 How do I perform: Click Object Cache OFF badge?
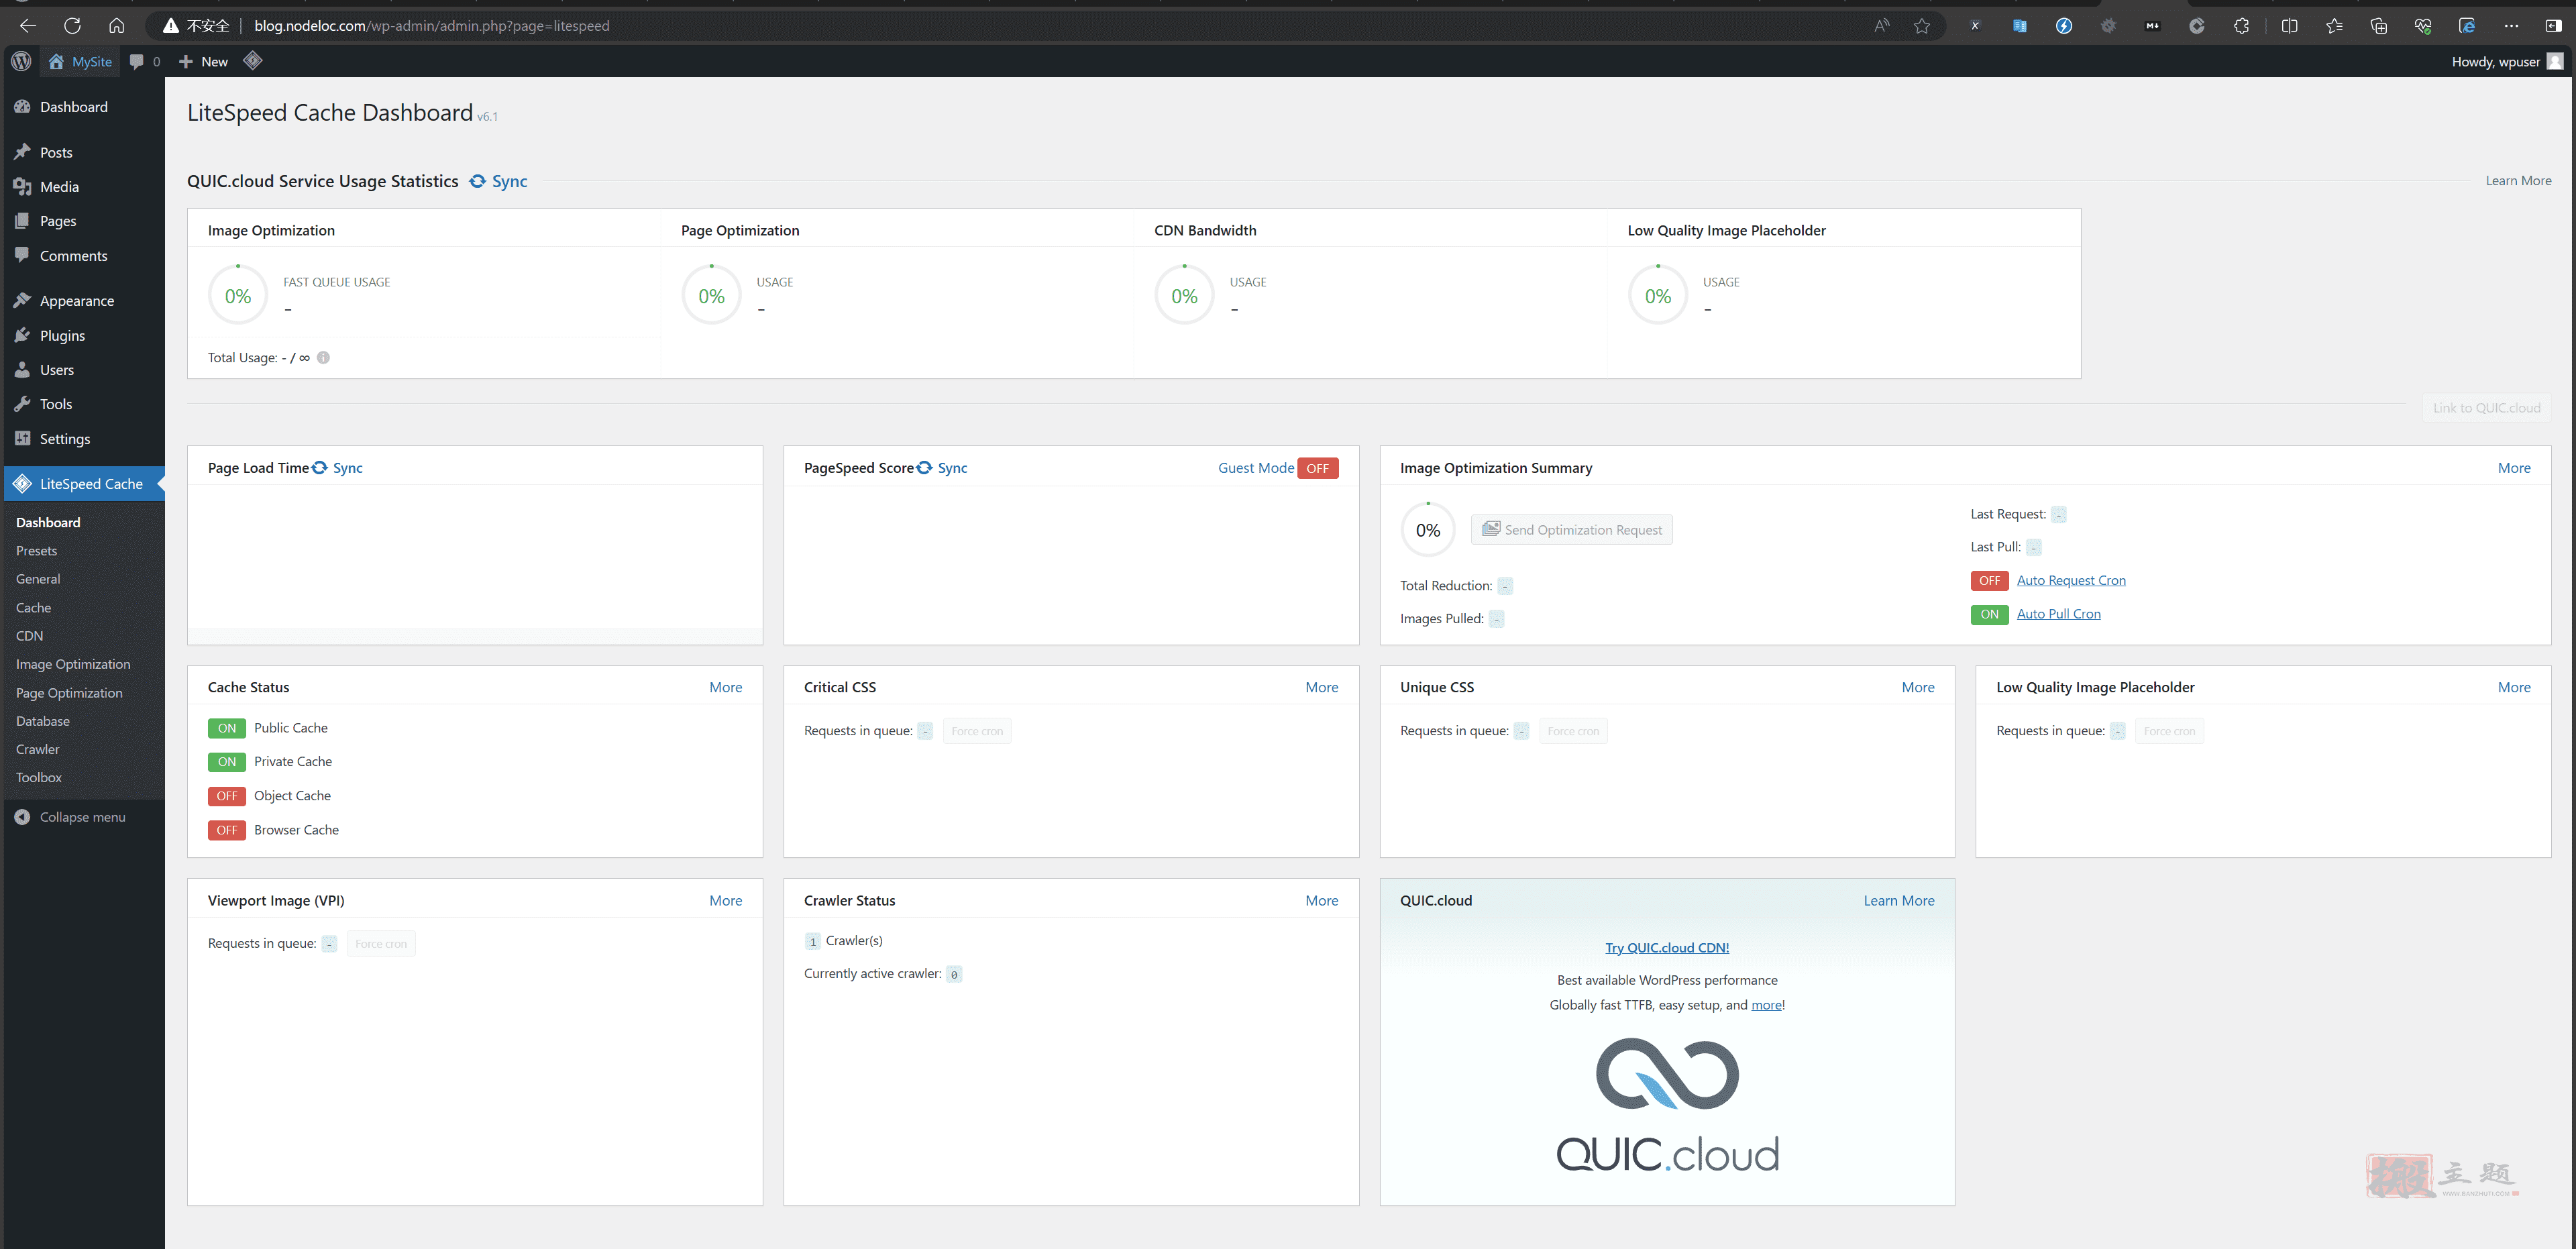pos(227,796)
